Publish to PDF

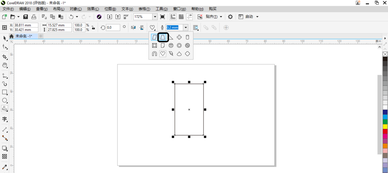click(x=126, y=17)
